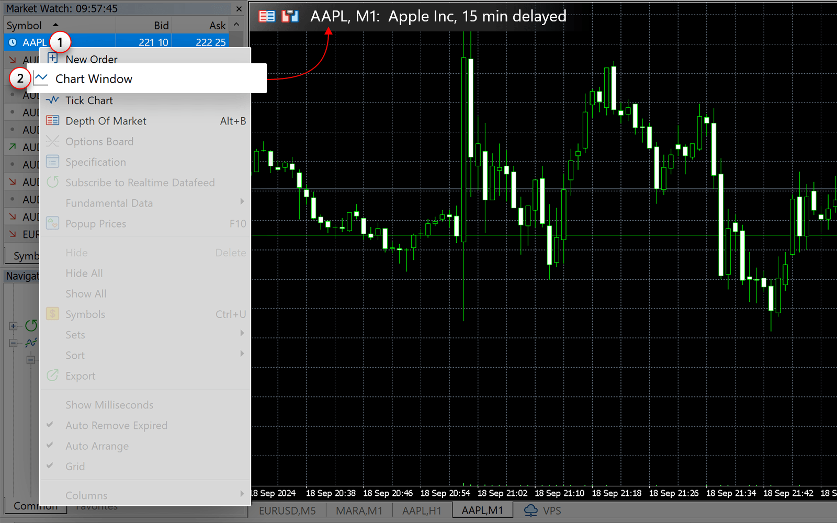Click the Symbol column header to sort
This screenshot has height=523, width=837.
click(x=24, y=25)
